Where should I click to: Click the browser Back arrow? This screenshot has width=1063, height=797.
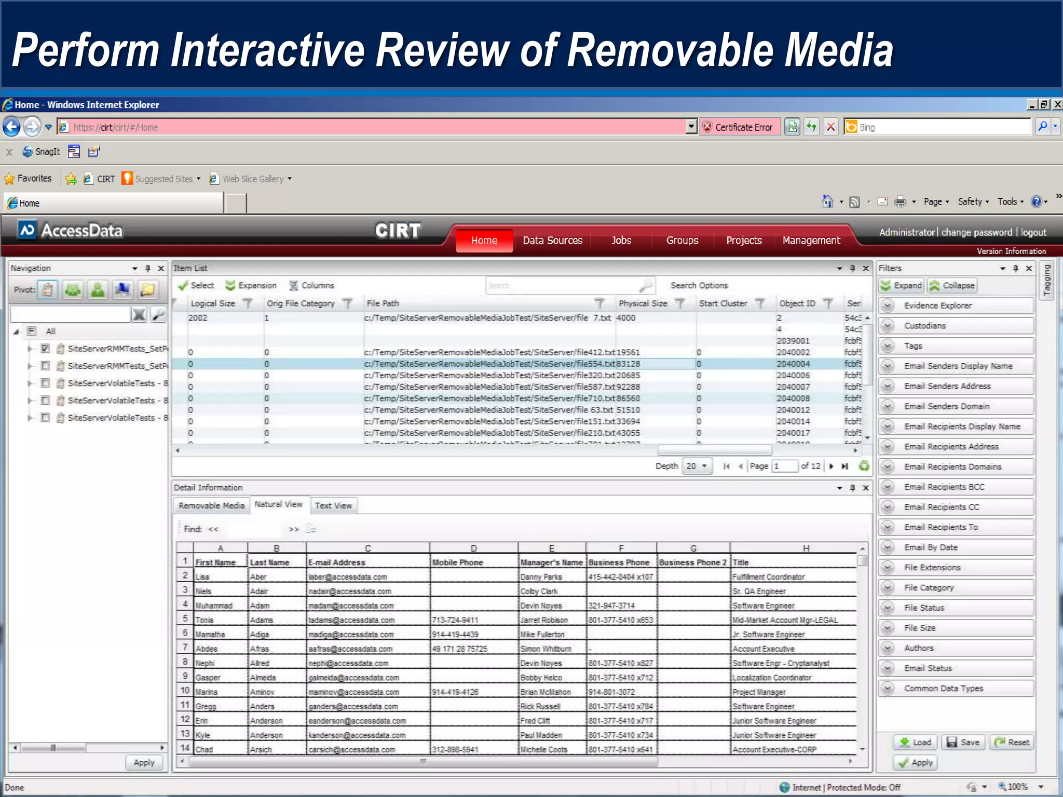(11, 127)
